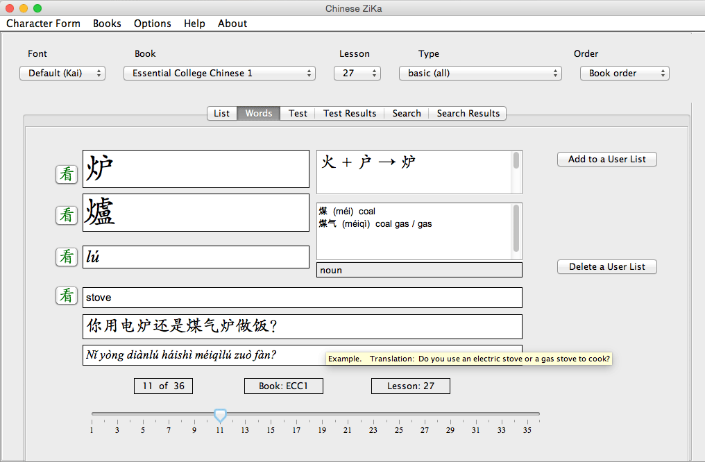The image size is (705, 462).
Task: Open the Type dropdown showing basic (all)
Action: [x=480, y=74]
